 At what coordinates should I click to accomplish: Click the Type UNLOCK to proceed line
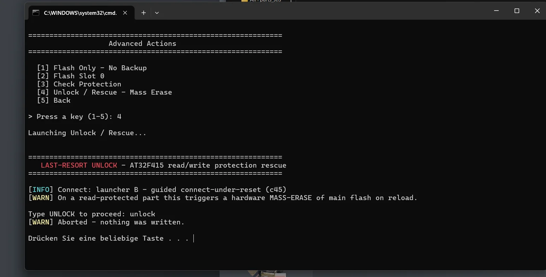click(92, 214)
